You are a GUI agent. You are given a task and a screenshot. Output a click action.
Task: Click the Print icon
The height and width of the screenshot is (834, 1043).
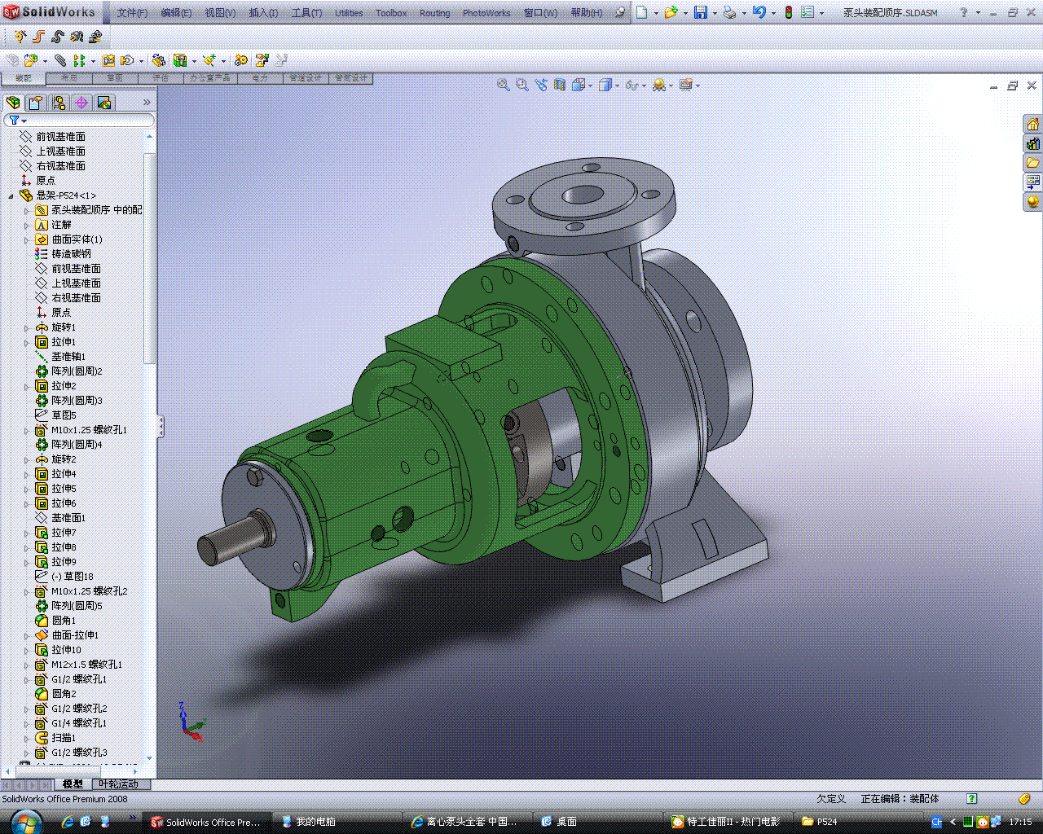point(729,12)
